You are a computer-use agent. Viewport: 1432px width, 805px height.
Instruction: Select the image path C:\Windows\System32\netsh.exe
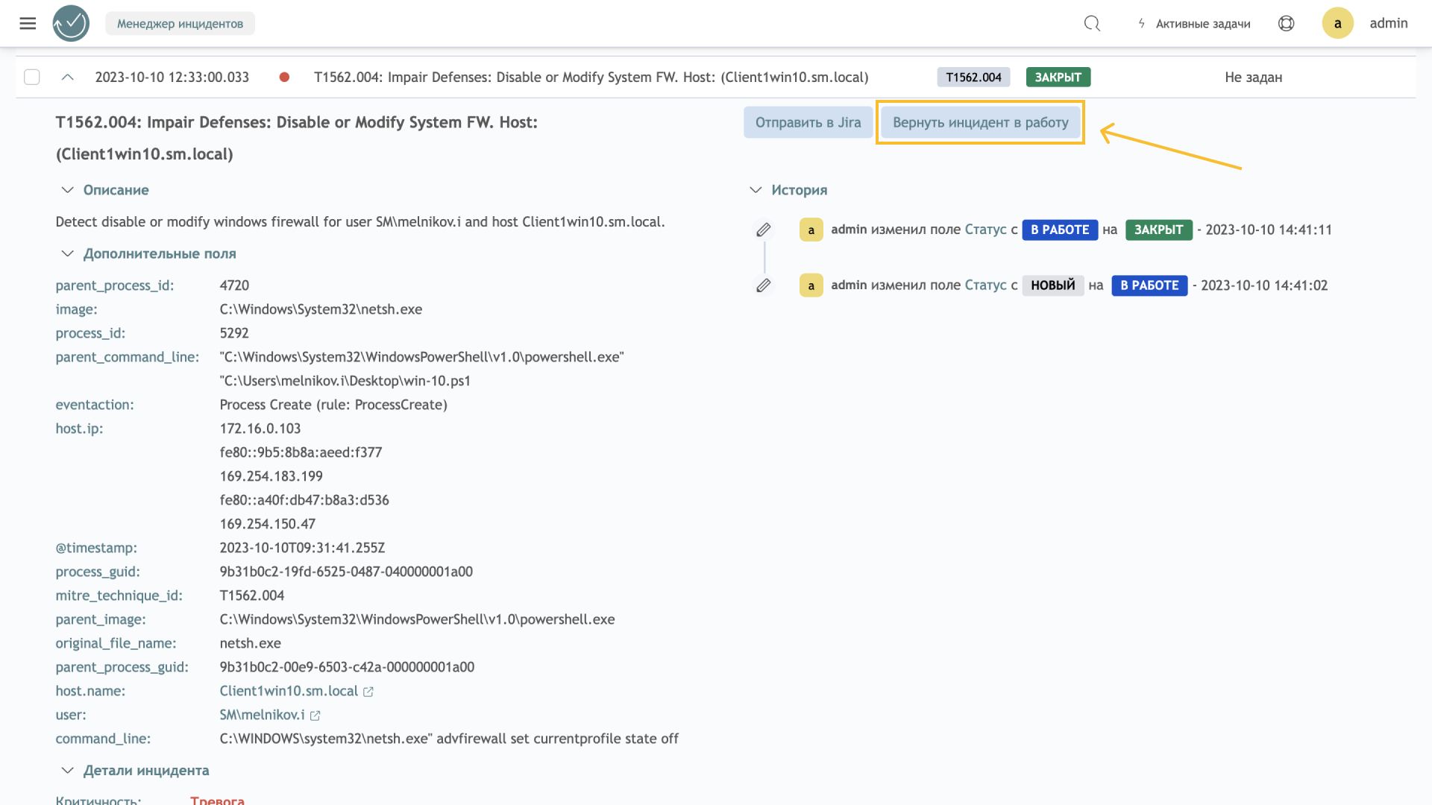click(321, 309)
